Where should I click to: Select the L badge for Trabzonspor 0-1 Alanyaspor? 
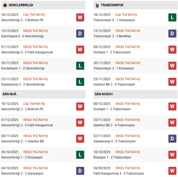172,17
